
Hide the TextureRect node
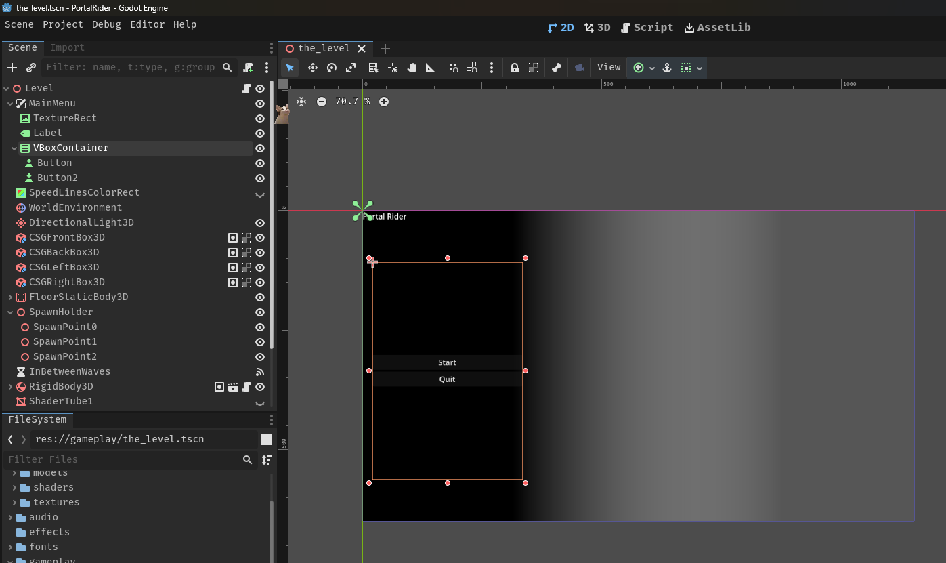tap(259, 119)
